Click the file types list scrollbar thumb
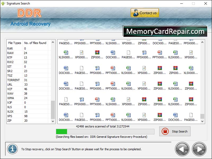 click(53, 110)
